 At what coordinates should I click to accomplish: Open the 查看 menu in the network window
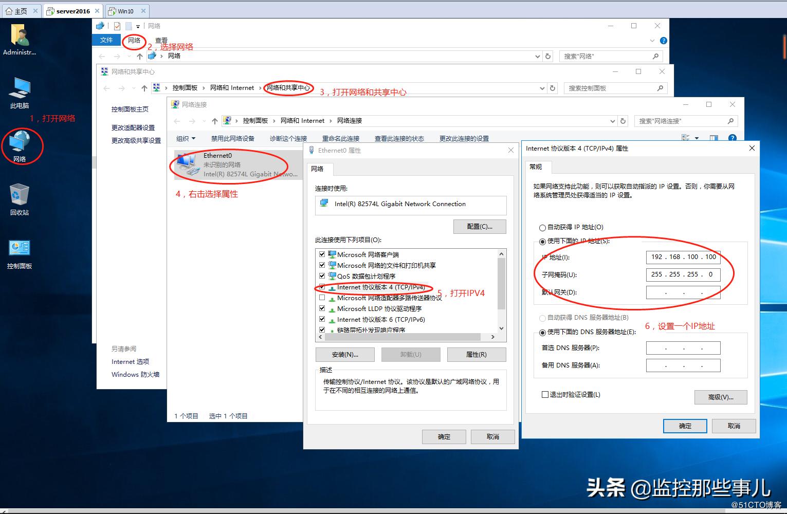click(161, 40)
